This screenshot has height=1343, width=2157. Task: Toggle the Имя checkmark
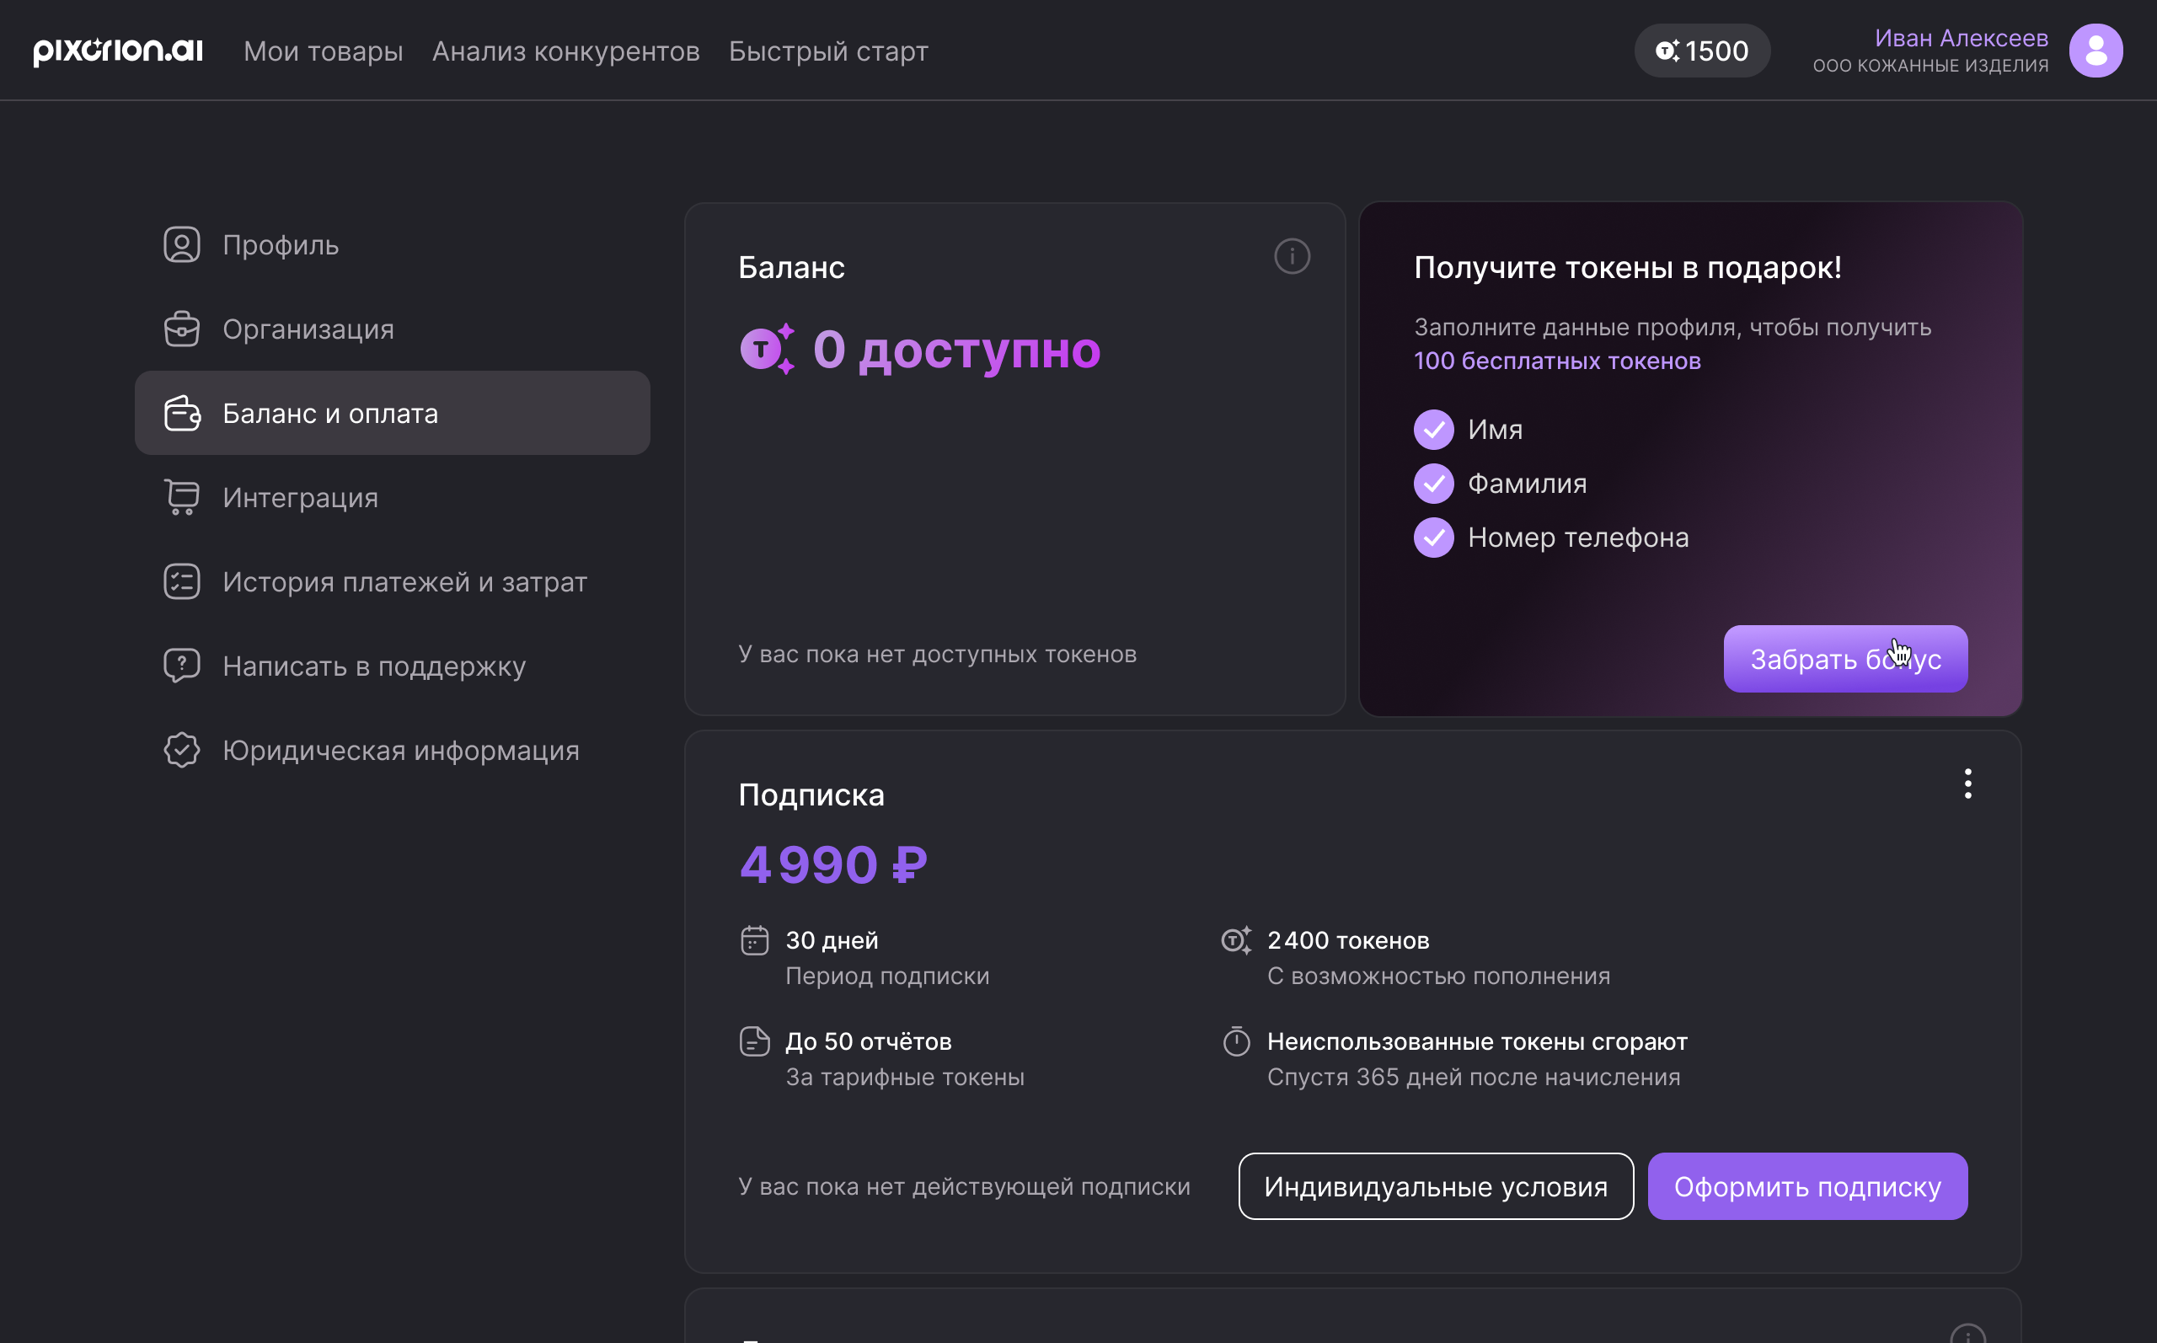click(1433, 429)
